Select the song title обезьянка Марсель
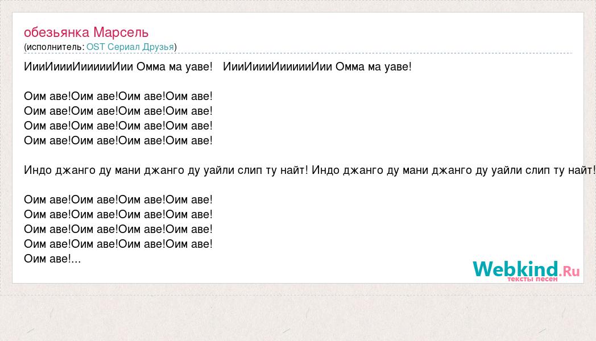The image size is (596, 341). coord(86,32)
